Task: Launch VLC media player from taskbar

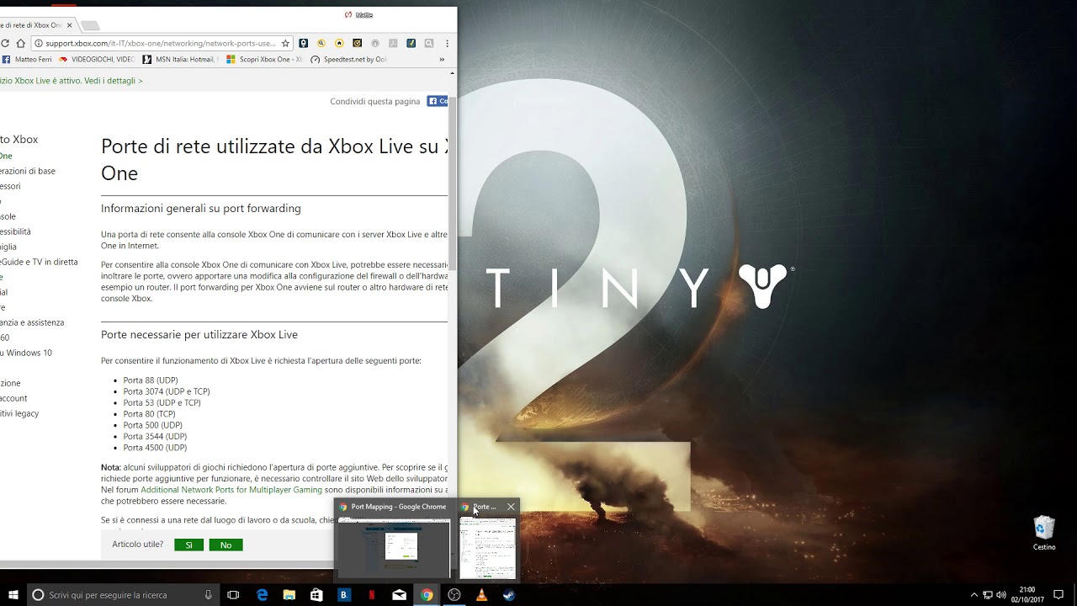Action: pyautogui.click(x=481, y=595)
